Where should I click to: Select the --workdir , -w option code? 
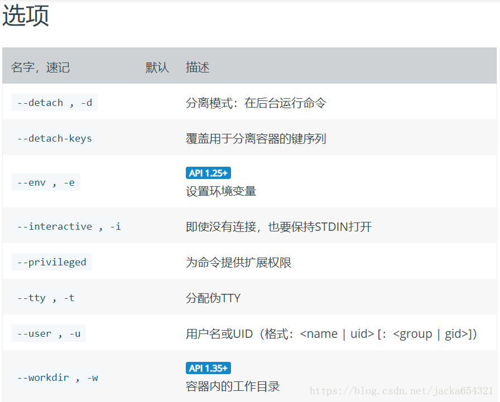(57, 377)
